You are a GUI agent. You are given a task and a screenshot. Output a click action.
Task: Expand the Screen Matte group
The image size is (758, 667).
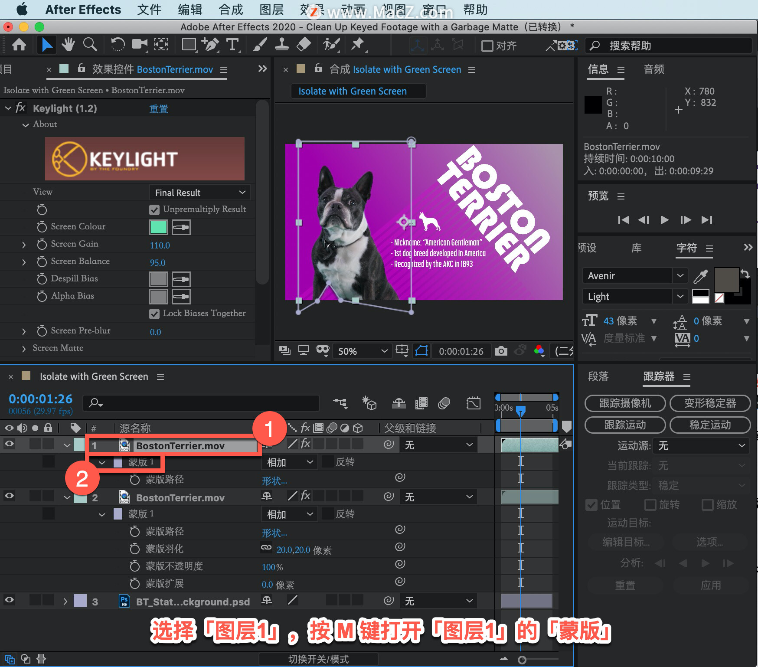click(24, 349)
